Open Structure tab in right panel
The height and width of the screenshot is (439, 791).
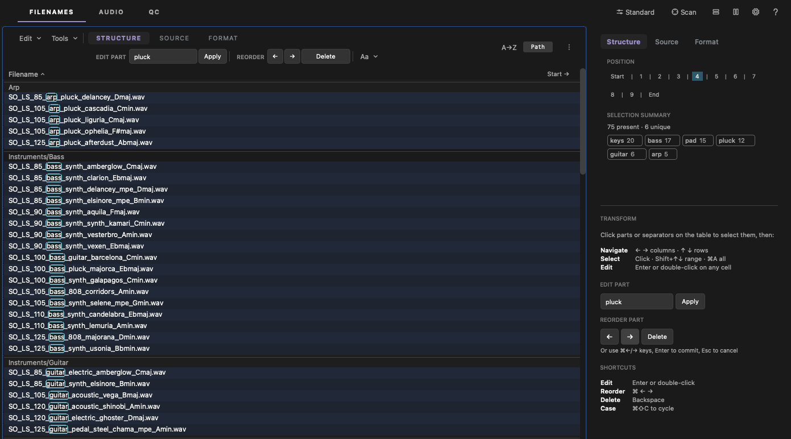(x=623, y=42)
